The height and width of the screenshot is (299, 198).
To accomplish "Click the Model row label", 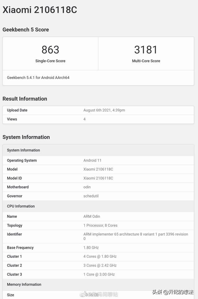I will [12, 169].
